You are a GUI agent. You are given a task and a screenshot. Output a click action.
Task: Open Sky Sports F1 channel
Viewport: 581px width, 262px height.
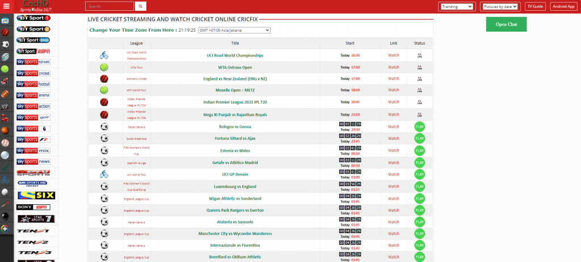(33, 140)
